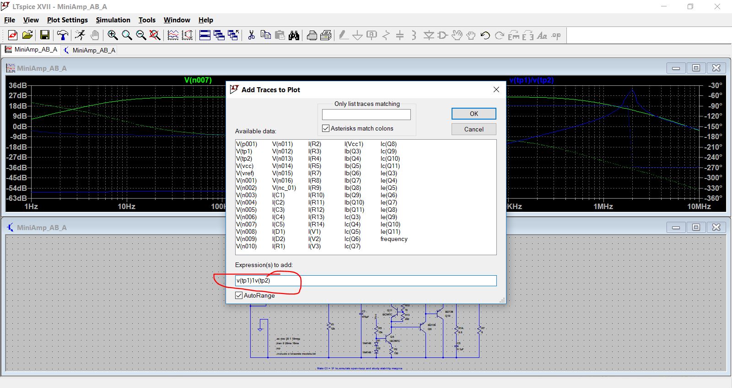
Task: Click Cancel in Add Traces dialog
Action: [474, 129]
